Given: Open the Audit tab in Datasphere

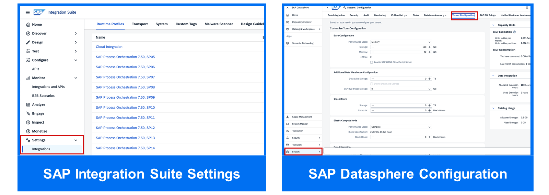Looking at the screenshot, I should (x=366, y=15).
